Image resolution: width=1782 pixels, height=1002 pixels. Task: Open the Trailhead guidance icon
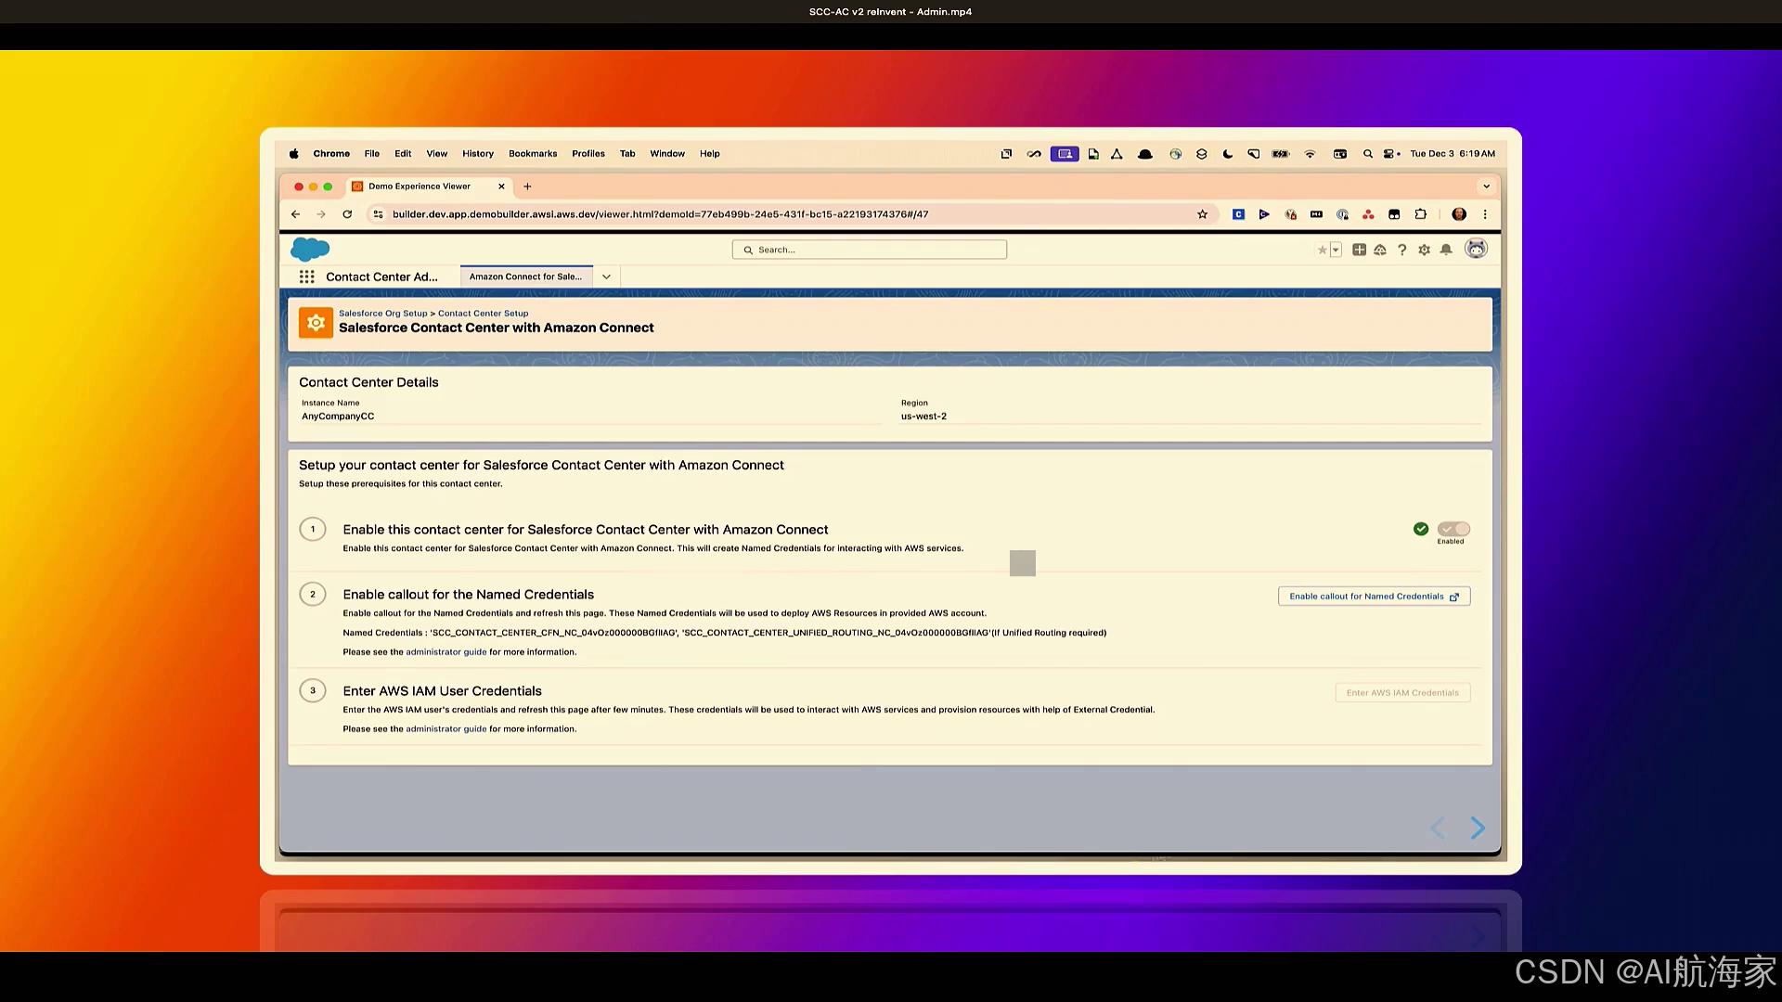coord(1380,250)
